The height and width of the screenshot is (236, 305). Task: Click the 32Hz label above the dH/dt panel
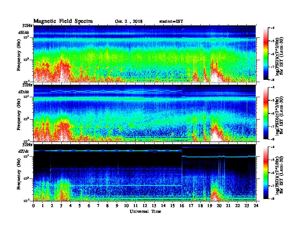pyautogui.click(x=28, y=26)
